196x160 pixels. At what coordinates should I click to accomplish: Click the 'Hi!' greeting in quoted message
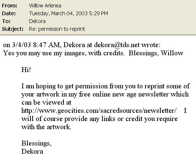click(26, 70)
